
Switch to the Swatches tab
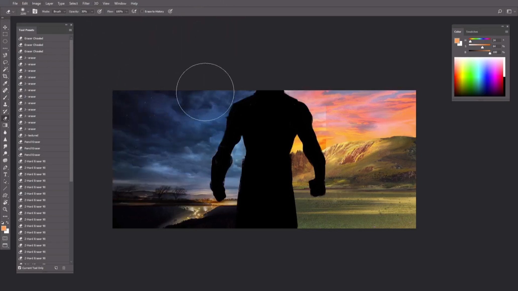472,32
